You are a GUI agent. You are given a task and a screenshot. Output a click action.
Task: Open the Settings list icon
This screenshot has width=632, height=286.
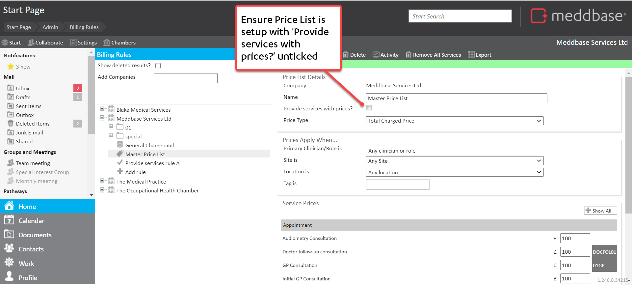73,43
